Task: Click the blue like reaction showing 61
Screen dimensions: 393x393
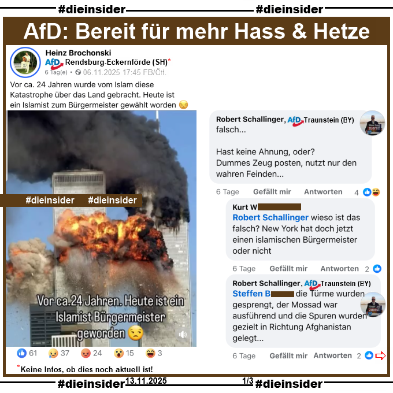Action: tap(21, 353)
